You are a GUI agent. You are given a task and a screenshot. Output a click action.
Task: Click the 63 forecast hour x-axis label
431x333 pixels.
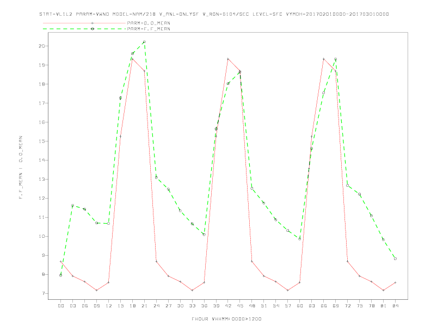click(x=312, y=306)
